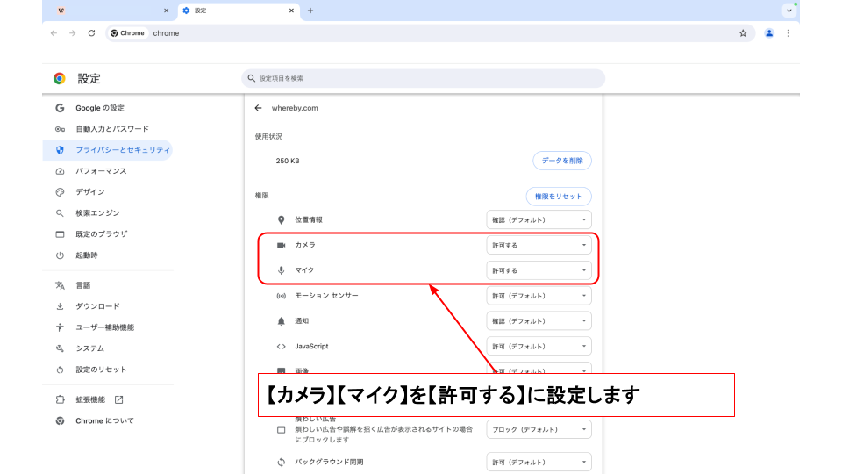Click the browser back navigation arrow
Image resolution: width=842 pixels, height=474 pixels.
[54, 33]
